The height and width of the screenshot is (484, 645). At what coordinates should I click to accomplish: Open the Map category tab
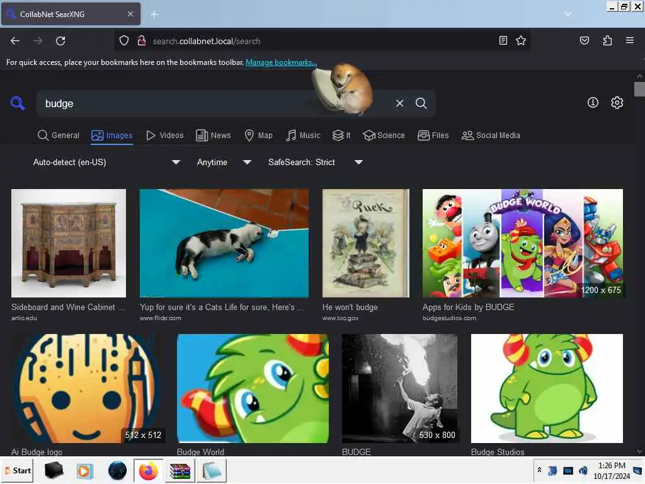pyautogui.click(x=258, y=135)
